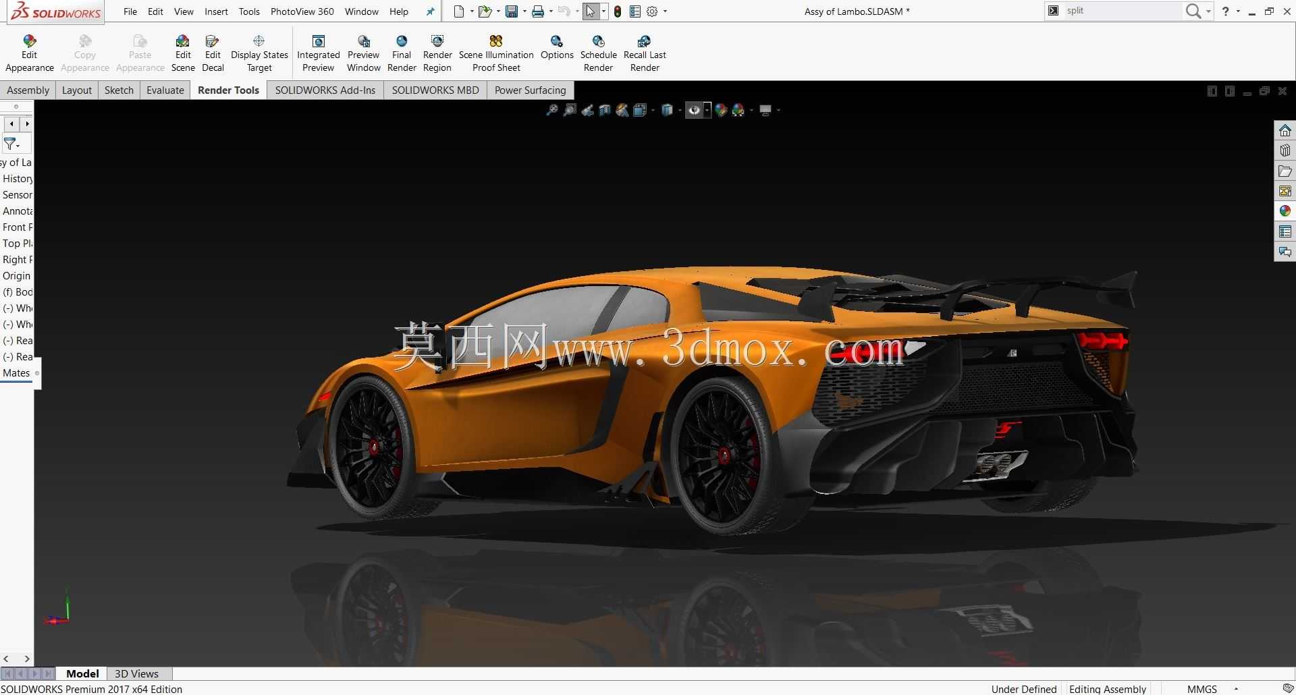Open View Settings monitor icon
Viewport: 1296px width, 695px height.
765,110
